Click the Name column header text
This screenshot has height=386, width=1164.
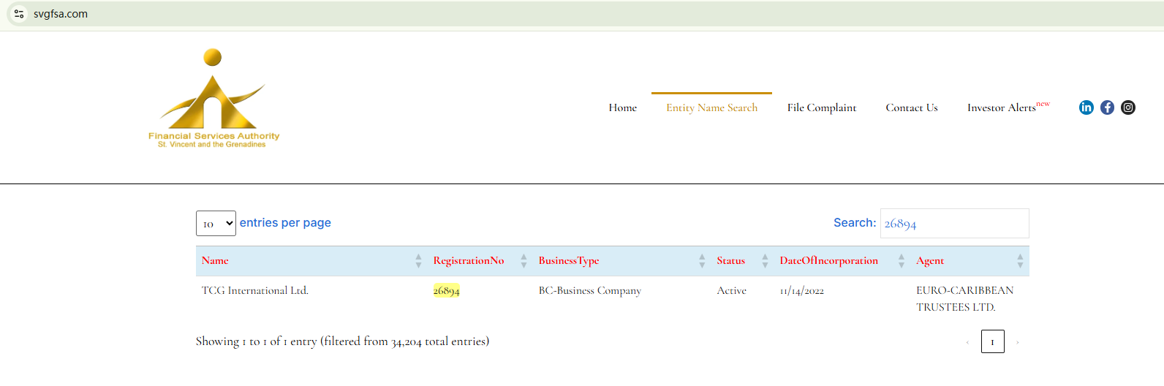[215, 261]
